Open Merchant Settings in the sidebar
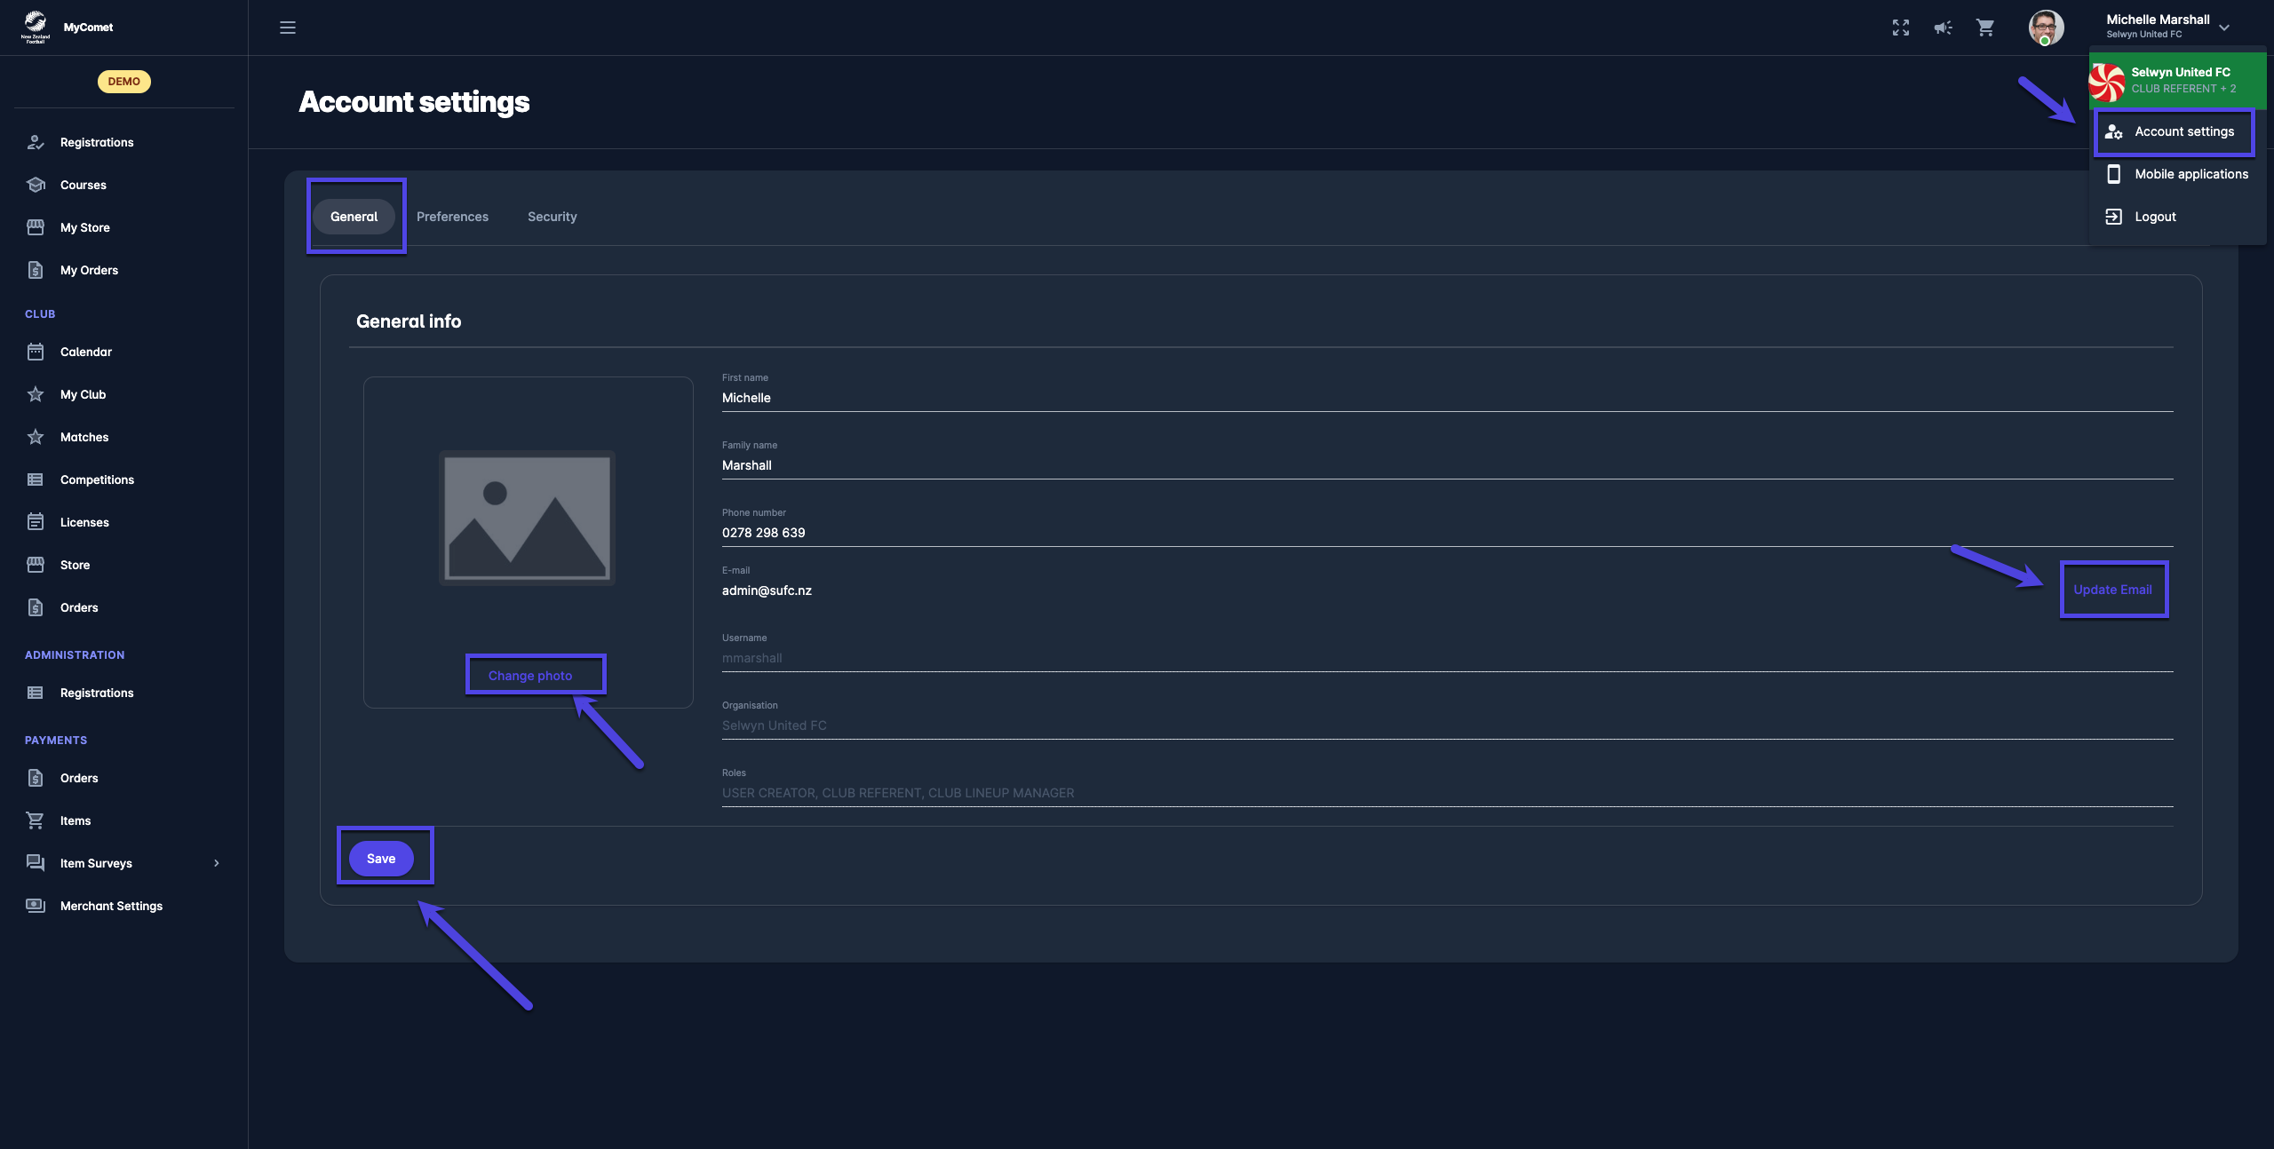Viewport: 2274px width, 1149px height. tap(111, 906)
